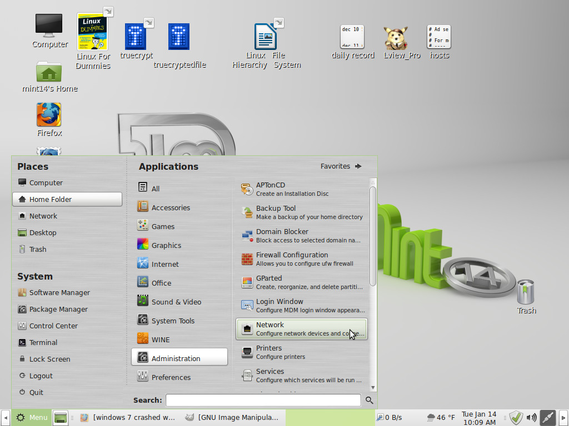
Task: Switch to Favorites view
Action: (341, 166)
